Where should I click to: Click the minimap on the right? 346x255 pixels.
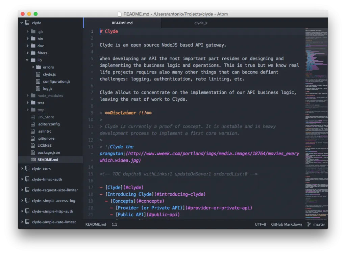316,123
